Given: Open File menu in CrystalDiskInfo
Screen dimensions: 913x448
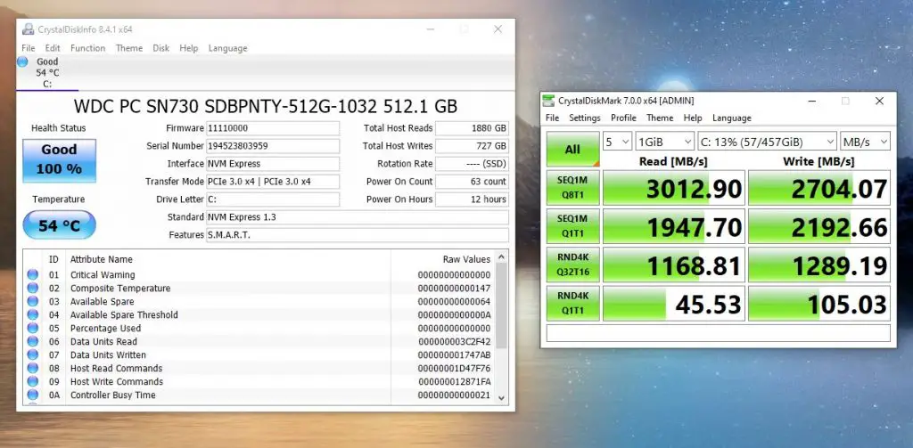Looking at the screenshot, I should click(x=28, y=48).
